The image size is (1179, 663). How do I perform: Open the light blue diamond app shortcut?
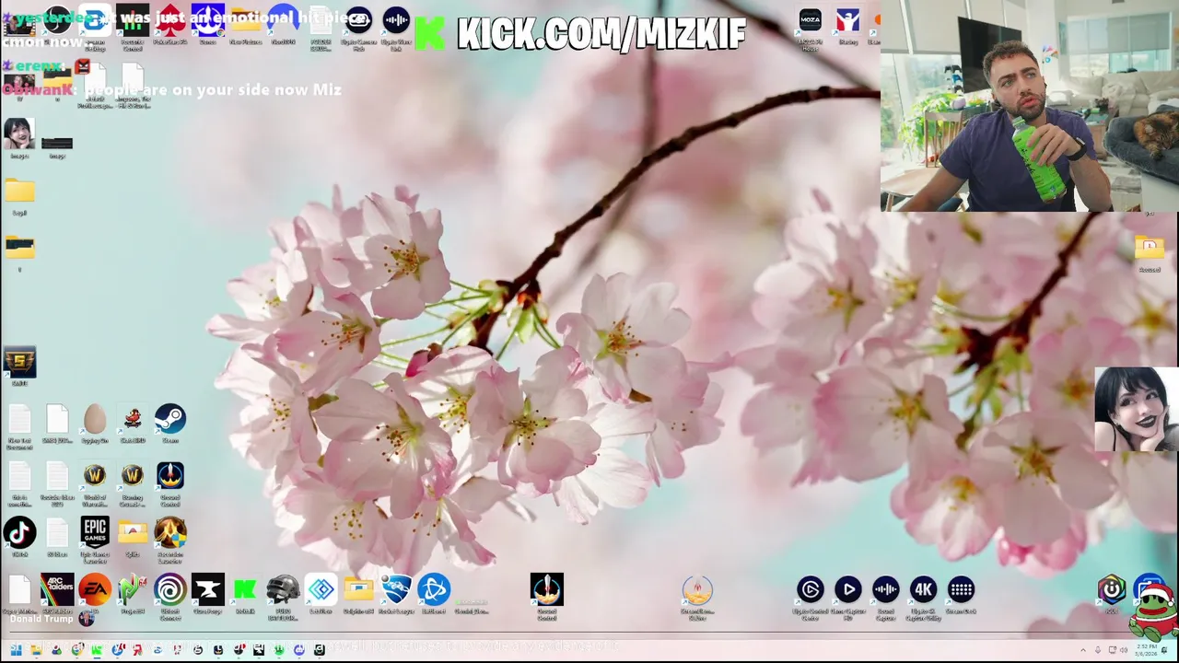pyautogui.click(x=321, y=589)
